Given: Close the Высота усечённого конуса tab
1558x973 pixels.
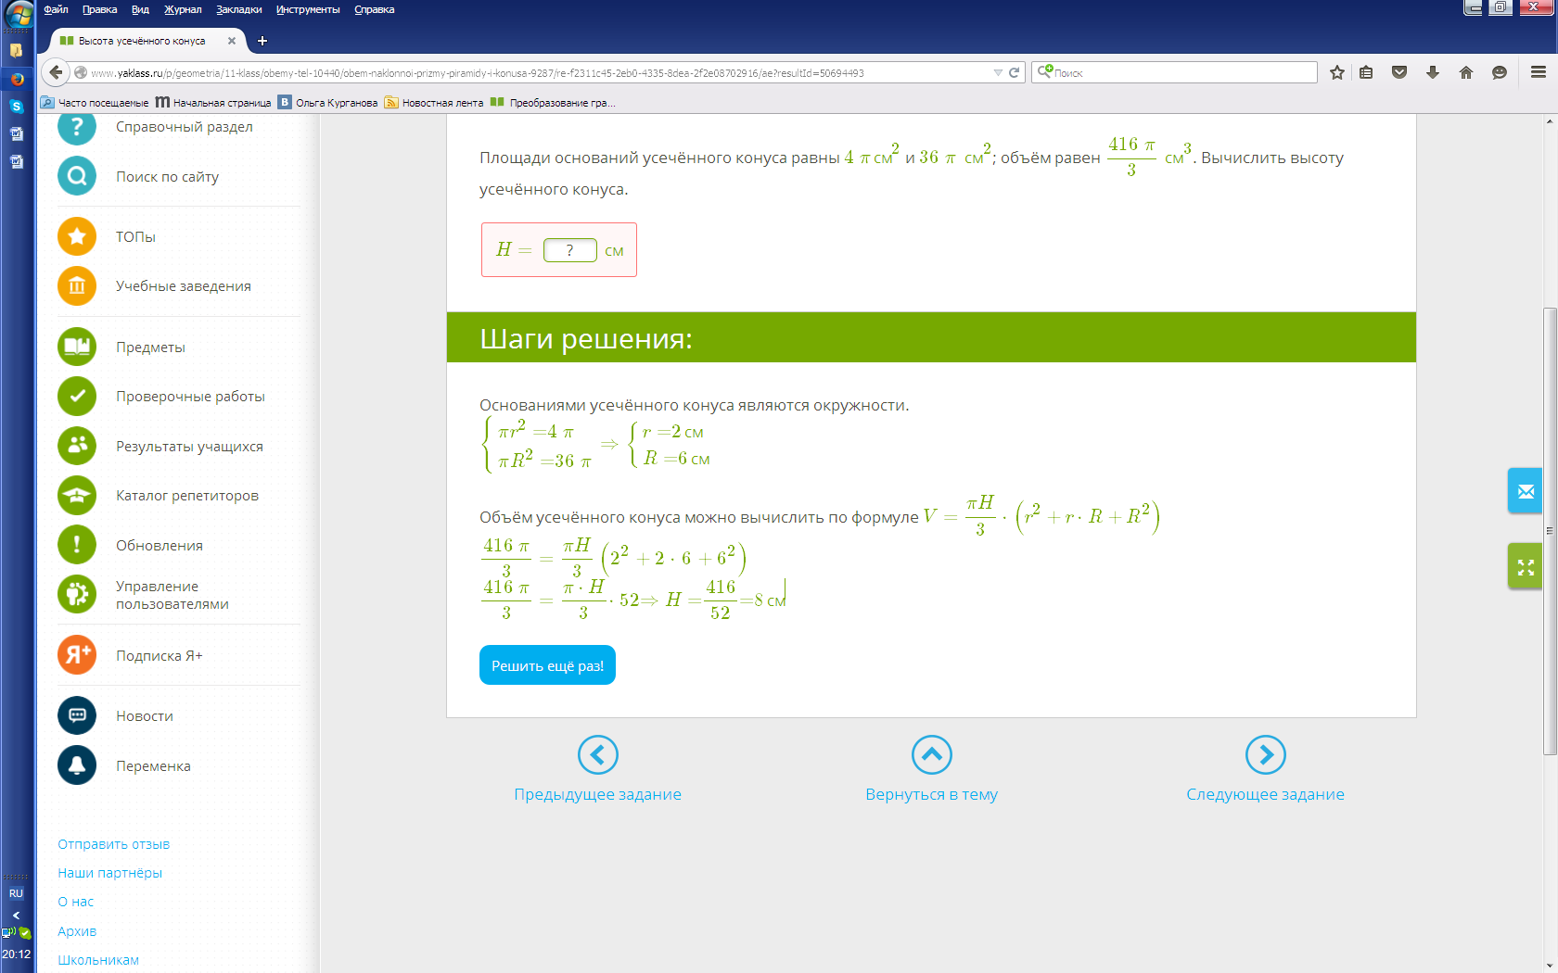Looking at the screenshot, I should 232,41.
